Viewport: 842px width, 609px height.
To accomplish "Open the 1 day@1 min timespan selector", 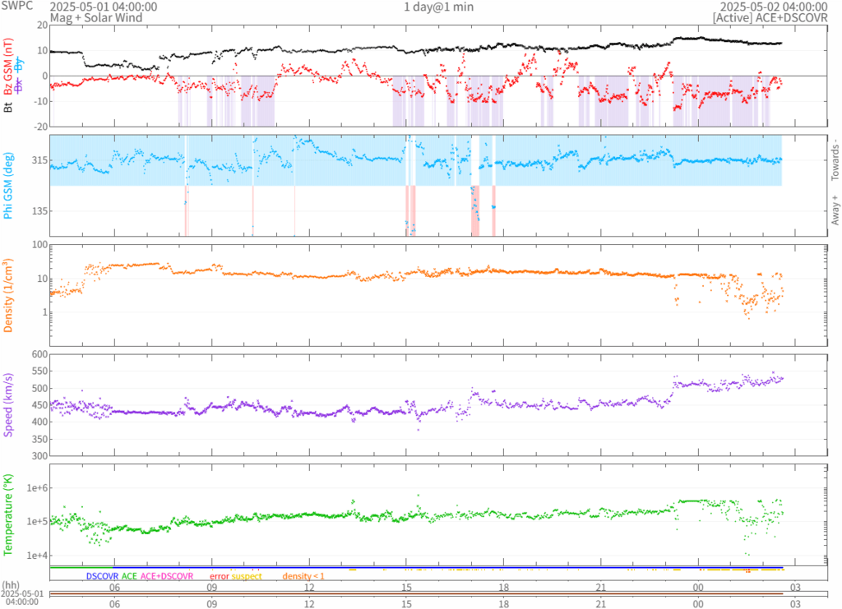I will coord(438,7).
